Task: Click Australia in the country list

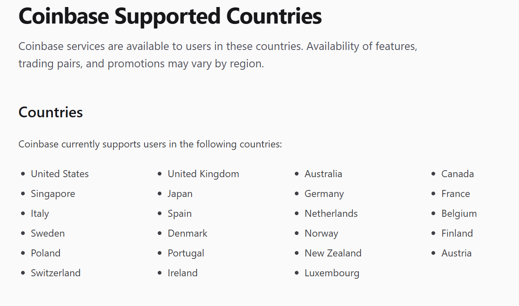Action: click(x=323, y=174)
